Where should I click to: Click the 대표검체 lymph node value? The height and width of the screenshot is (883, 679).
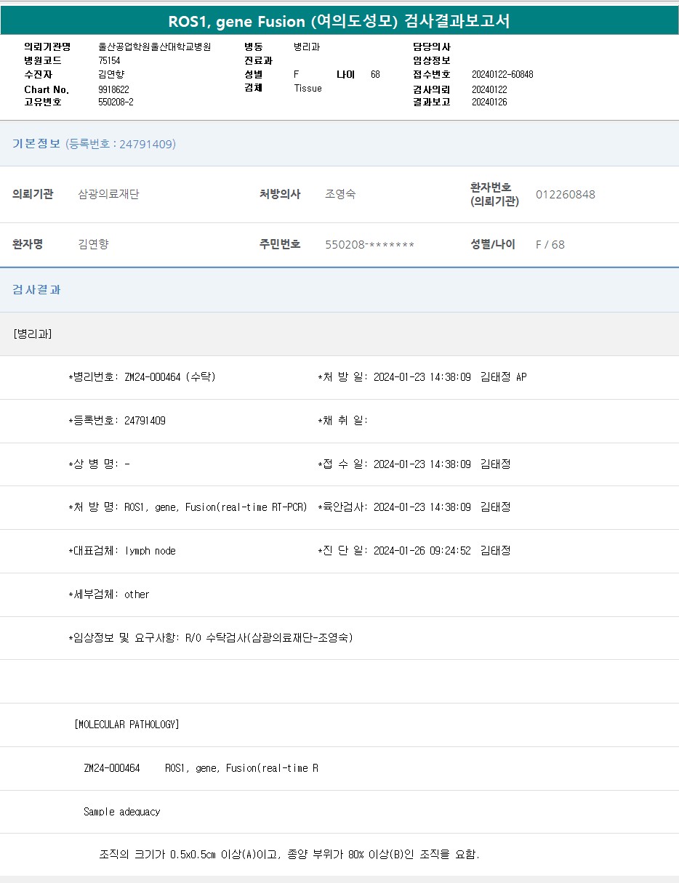click(150, 551)
